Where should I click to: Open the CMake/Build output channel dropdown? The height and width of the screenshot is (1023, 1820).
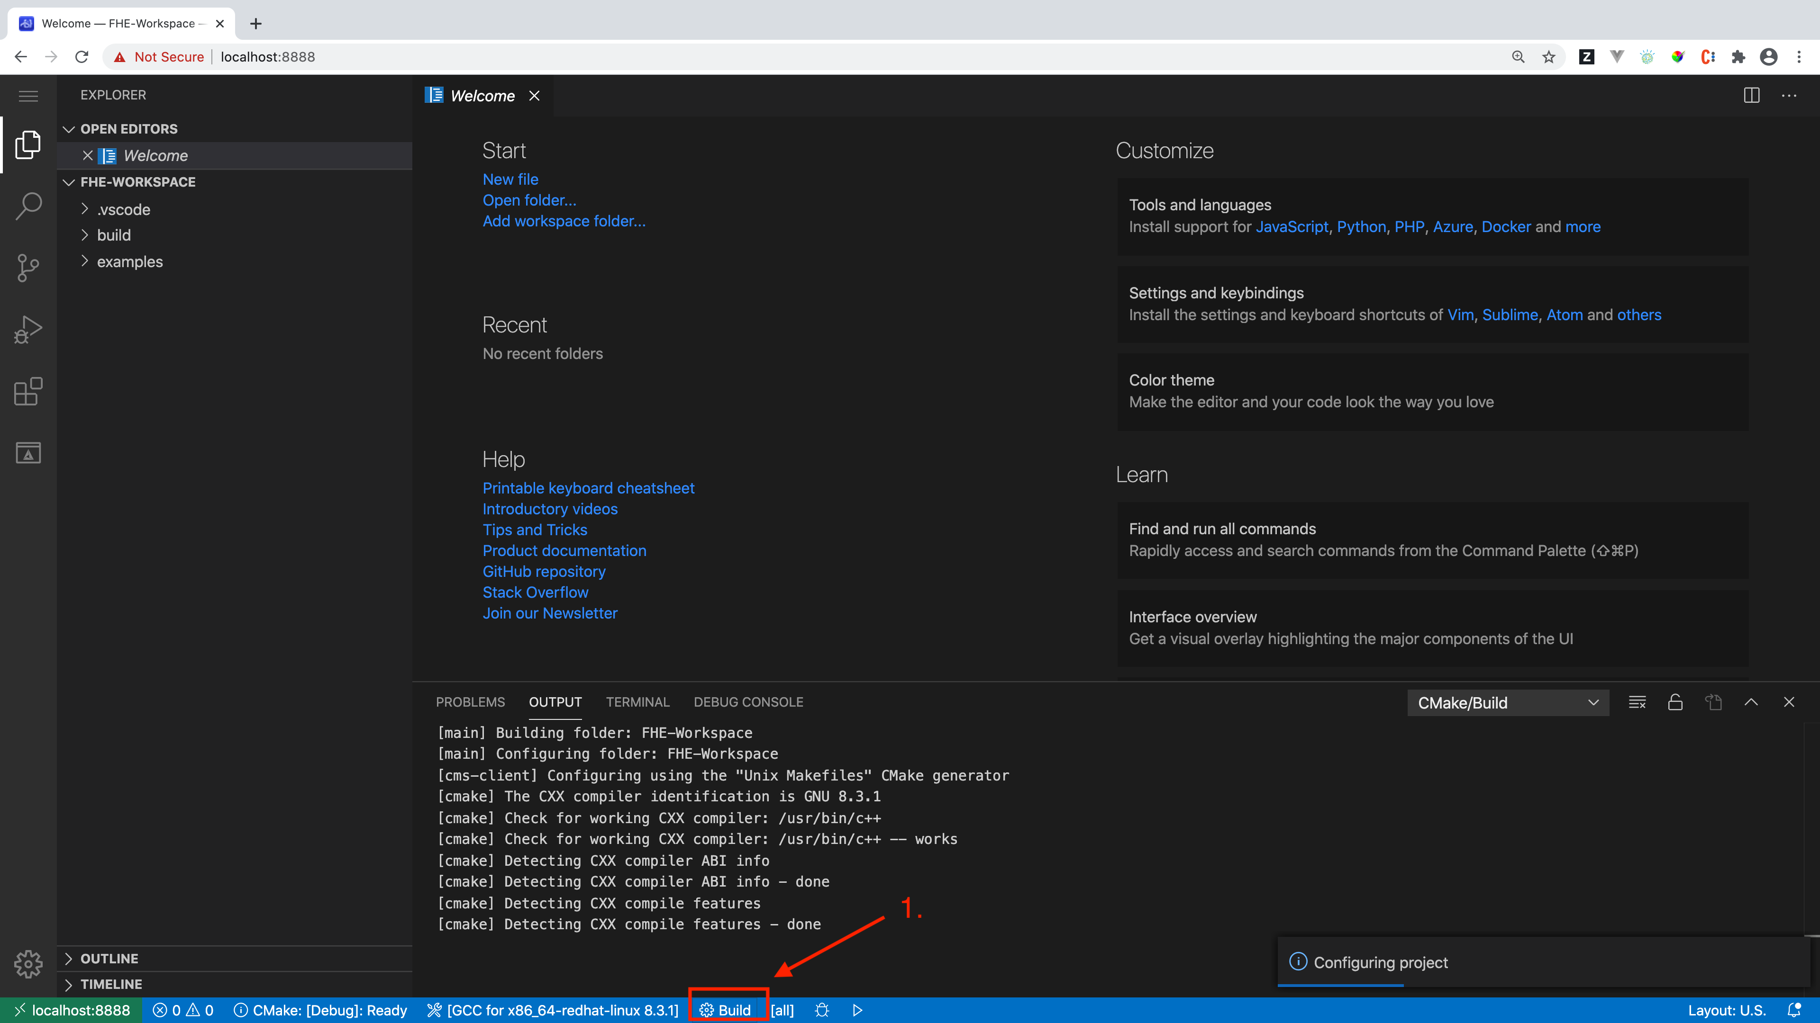(1508, 702)
